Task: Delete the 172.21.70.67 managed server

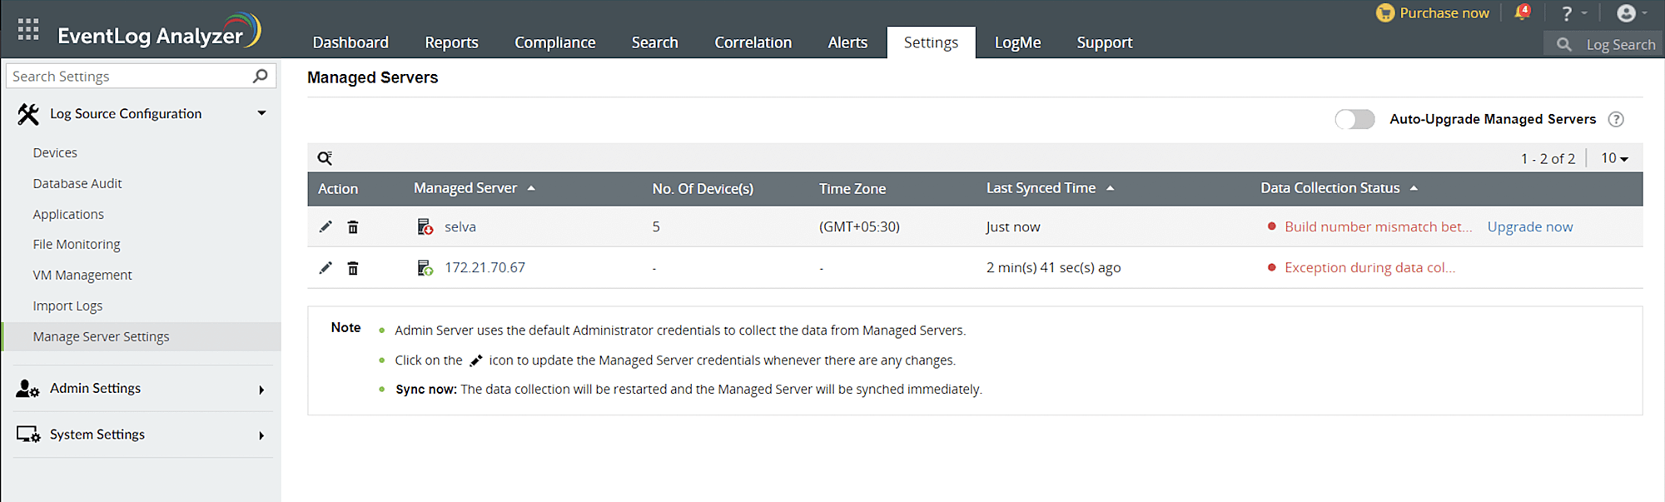Action: tap(353, 268)
